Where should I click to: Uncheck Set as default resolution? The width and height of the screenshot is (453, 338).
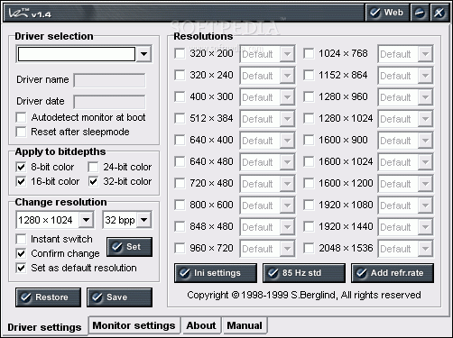21,268
